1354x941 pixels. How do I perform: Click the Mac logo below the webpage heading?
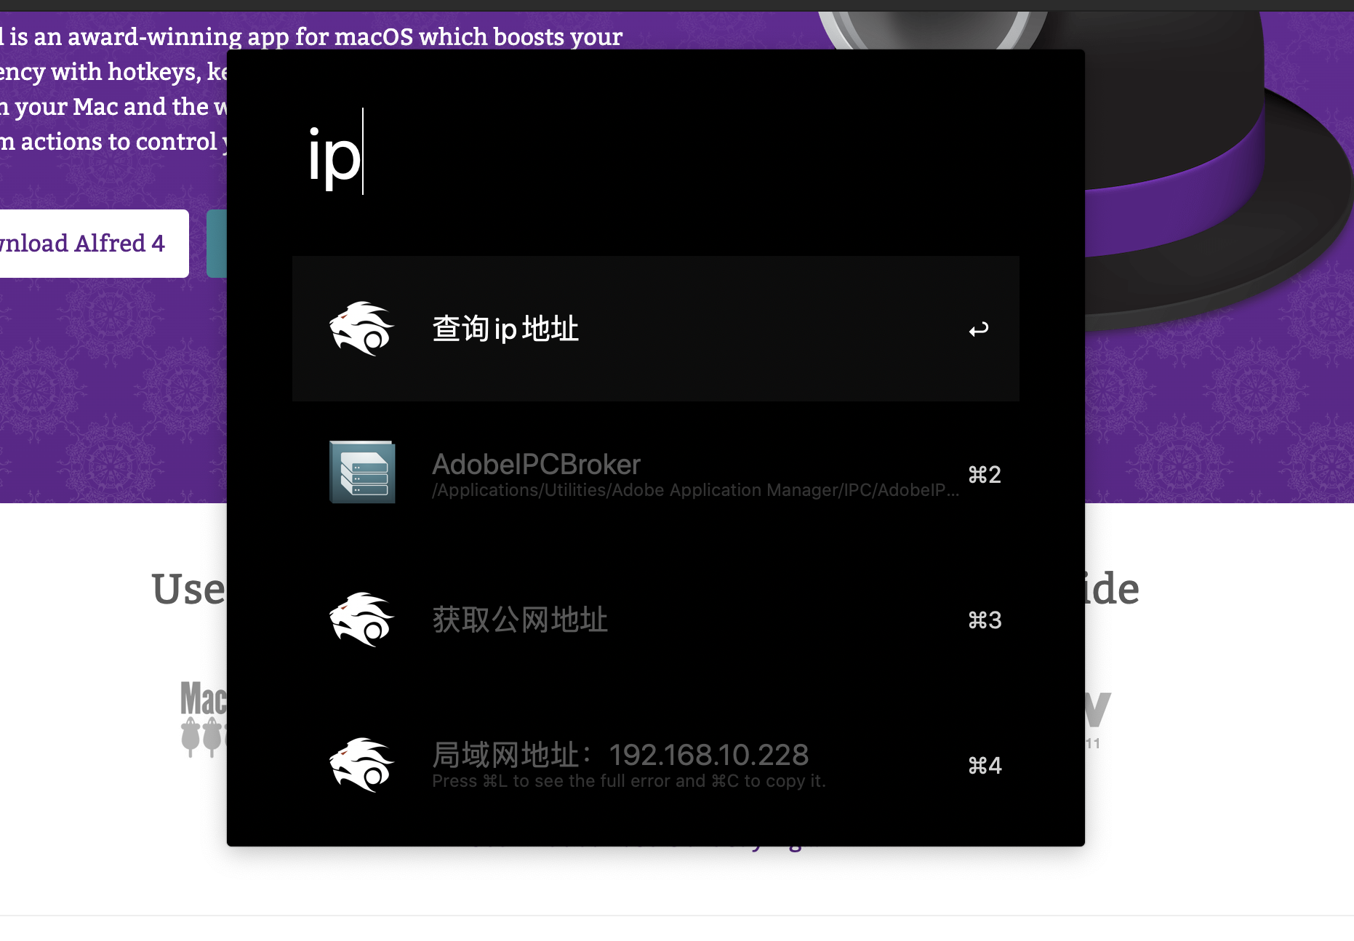(204, 718)
